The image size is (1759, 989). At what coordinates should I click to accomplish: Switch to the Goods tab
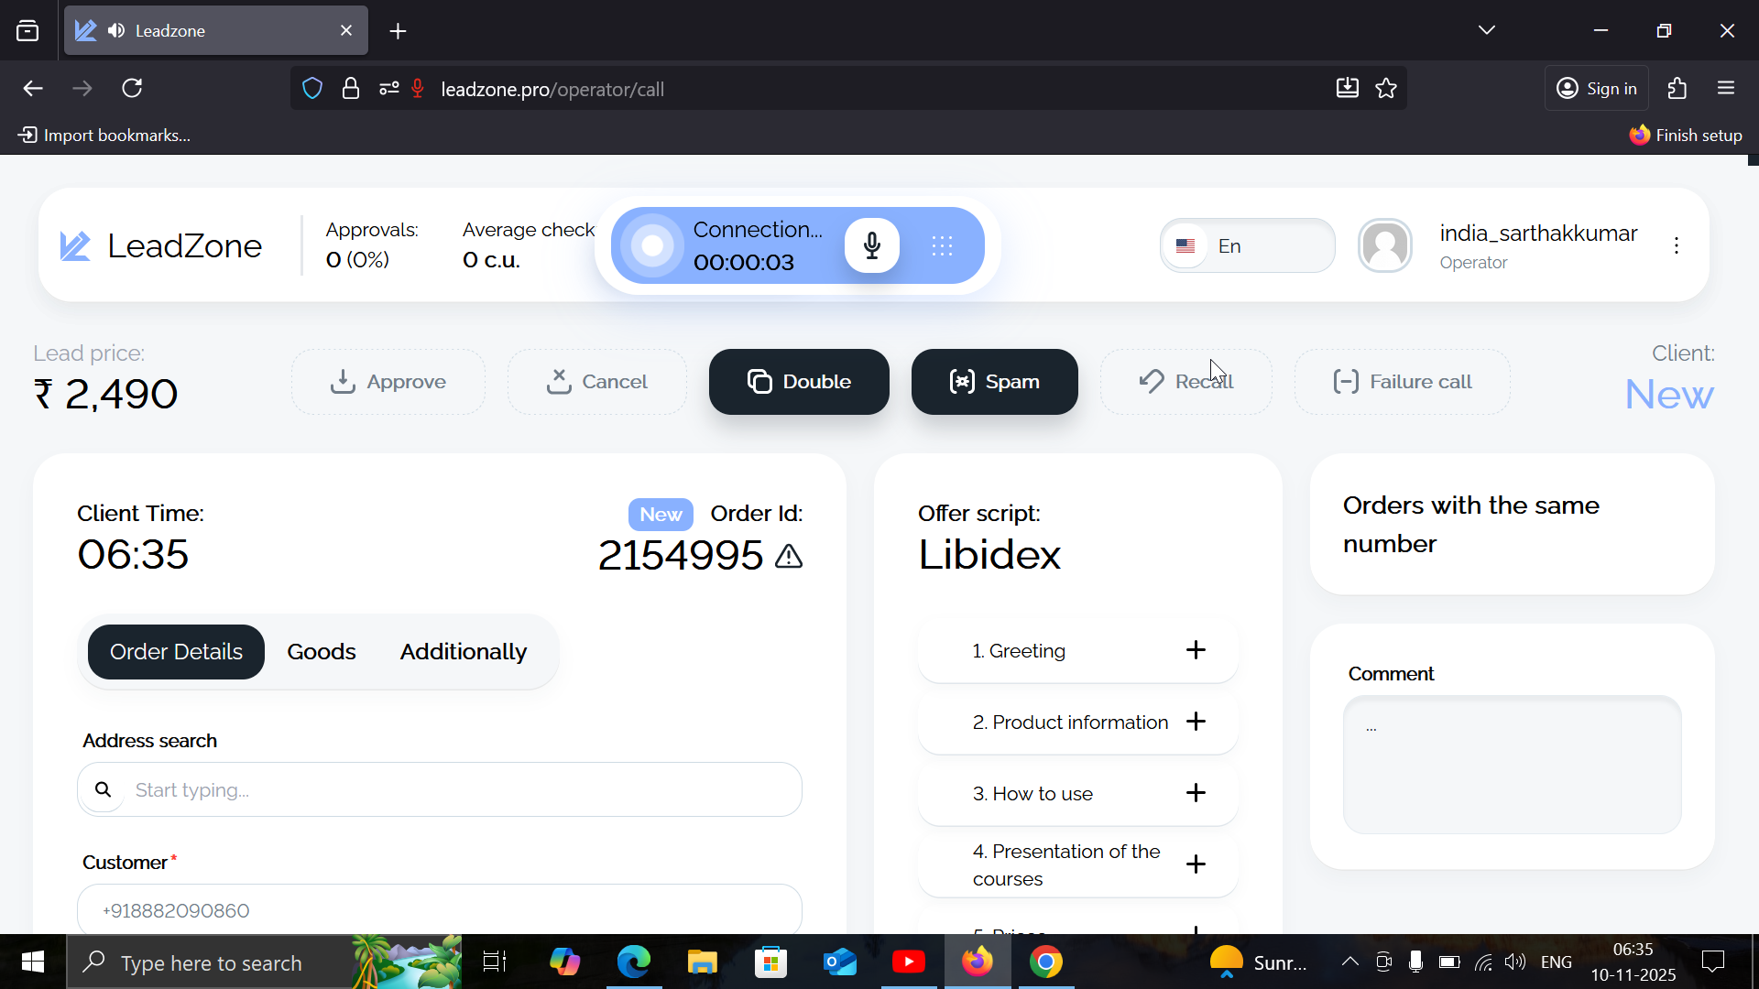point(321,652)
